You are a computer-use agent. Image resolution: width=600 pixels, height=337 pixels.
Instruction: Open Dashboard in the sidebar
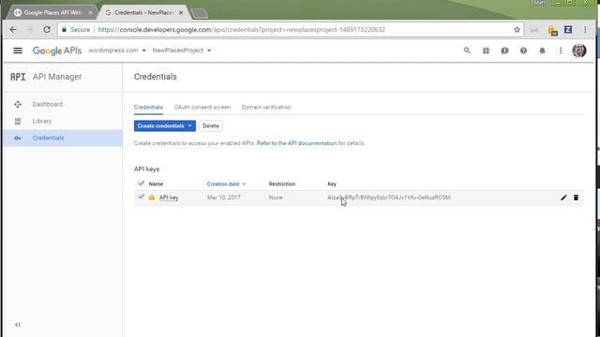(48, 104)
